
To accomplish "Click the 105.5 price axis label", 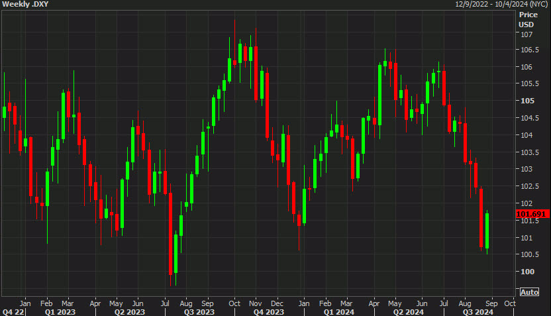I will click(x=530, y=83).
